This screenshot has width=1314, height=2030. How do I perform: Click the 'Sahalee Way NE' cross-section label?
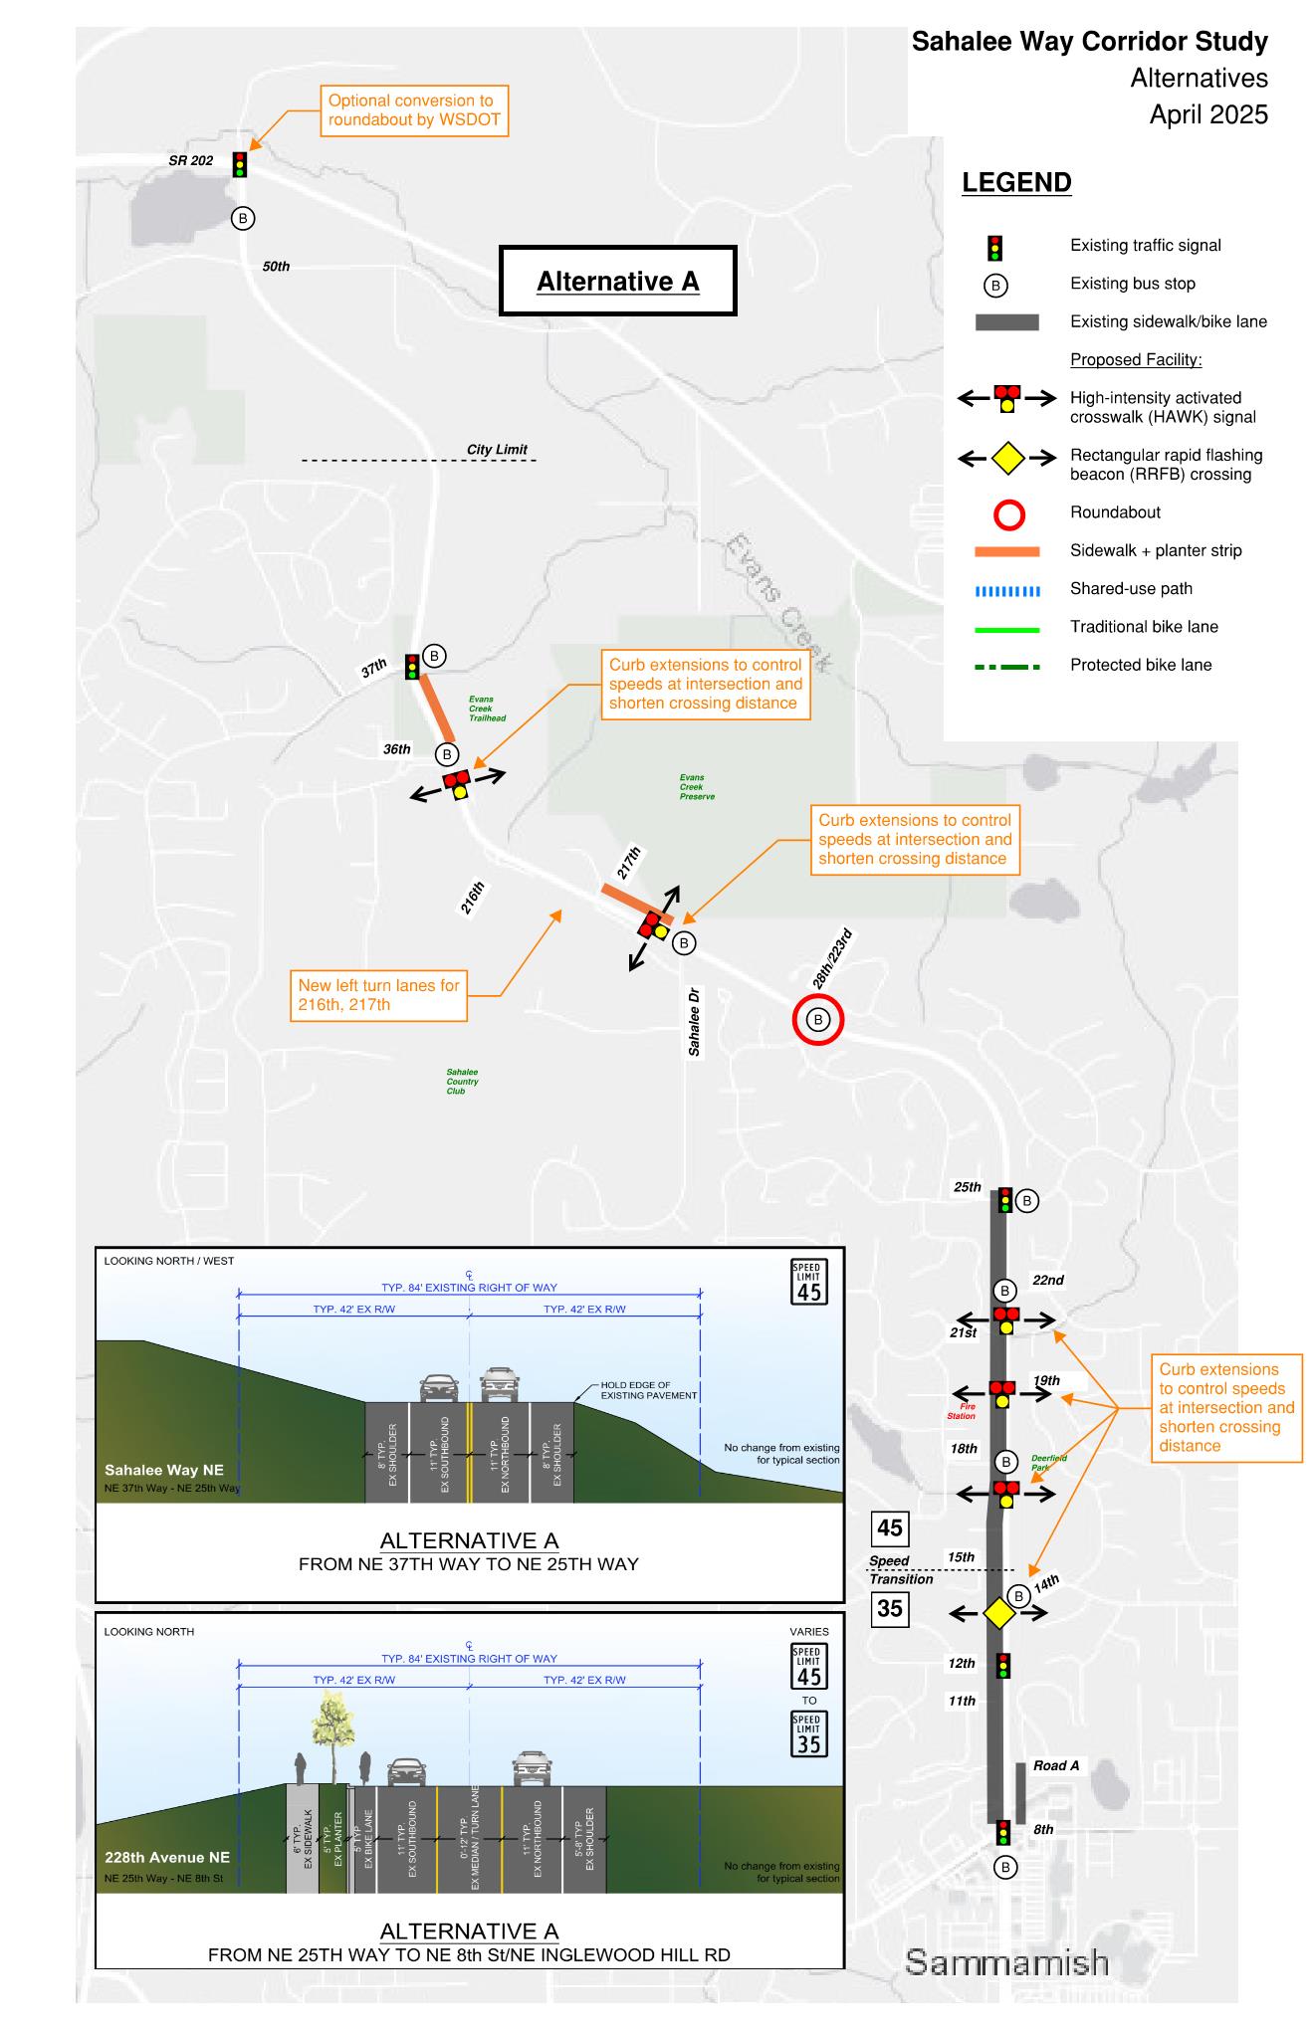tap(164, 1470)
